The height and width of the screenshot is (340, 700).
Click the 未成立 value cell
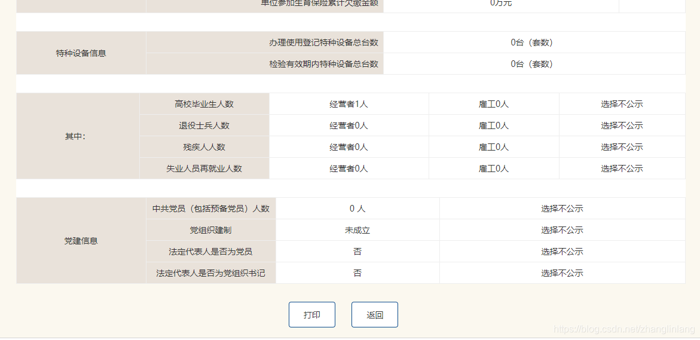pos(357,230)
